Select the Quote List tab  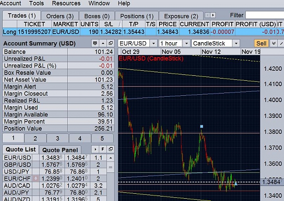pos(20,149)
